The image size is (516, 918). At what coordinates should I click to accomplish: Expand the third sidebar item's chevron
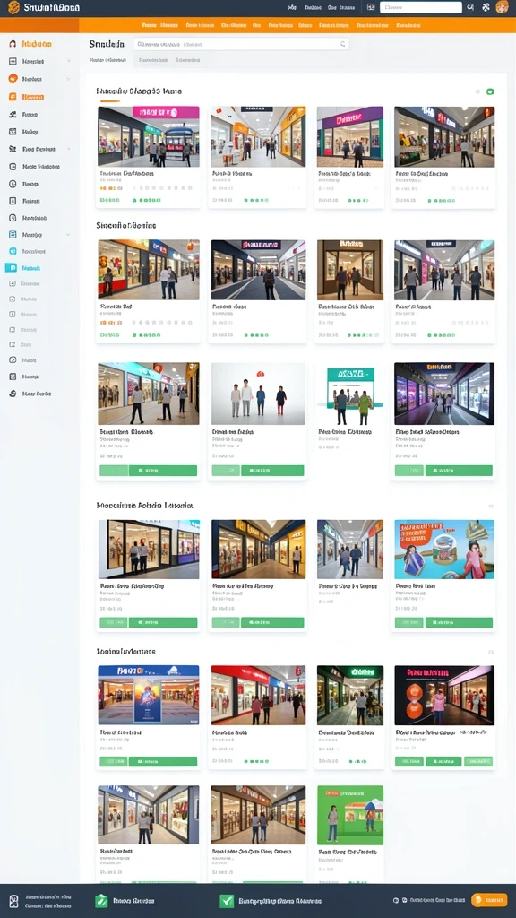68,79
